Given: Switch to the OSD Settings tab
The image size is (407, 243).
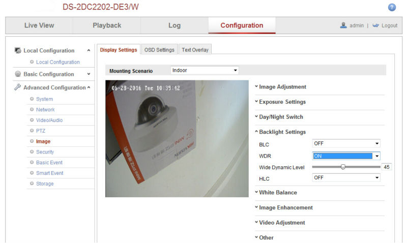Looking at the screenshot, I should click(159, 50).
